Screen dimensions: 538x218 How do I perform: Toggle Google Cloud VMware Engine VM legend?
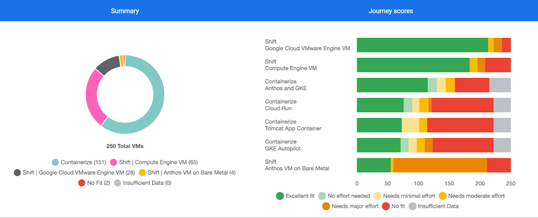tap(18, 172)
